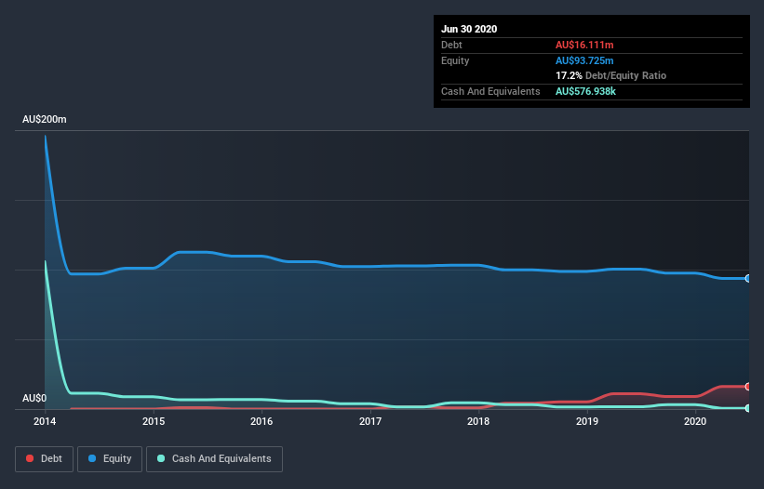Click the blue Equity legend dot
Image resolution: width=764 pixels, height=489 pixels.
[x=92, y=458]
